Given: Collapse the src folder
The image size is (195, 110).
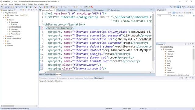Looking at the screenshot, I should (4, 17).
